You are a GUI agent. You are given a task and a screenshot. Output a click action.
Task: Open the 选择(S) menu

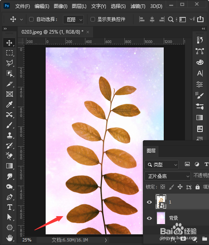coord(118,6)
